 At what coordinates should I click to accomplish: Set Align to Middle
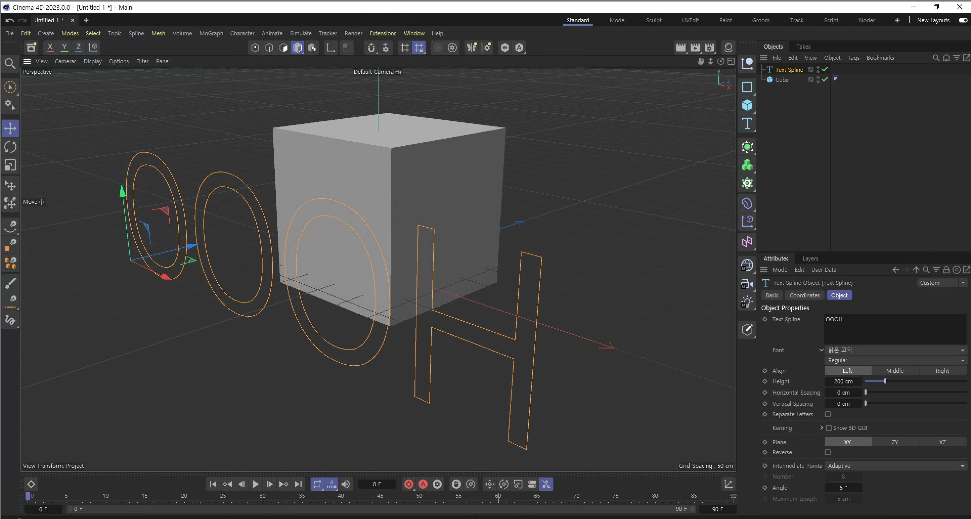tap(894, 371)
